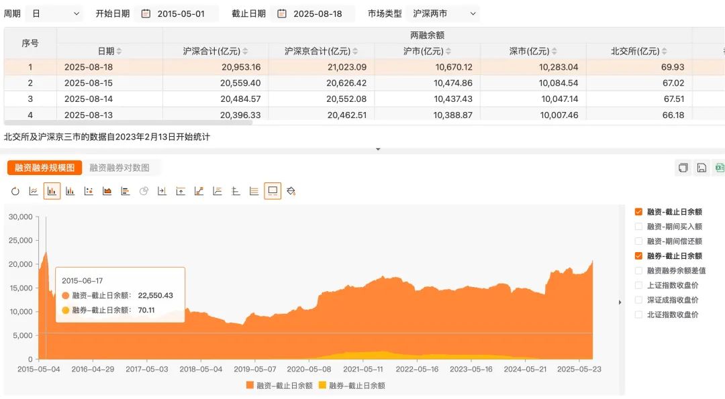Sort by 沪深京合计(亿元) column

coord(355,51)
